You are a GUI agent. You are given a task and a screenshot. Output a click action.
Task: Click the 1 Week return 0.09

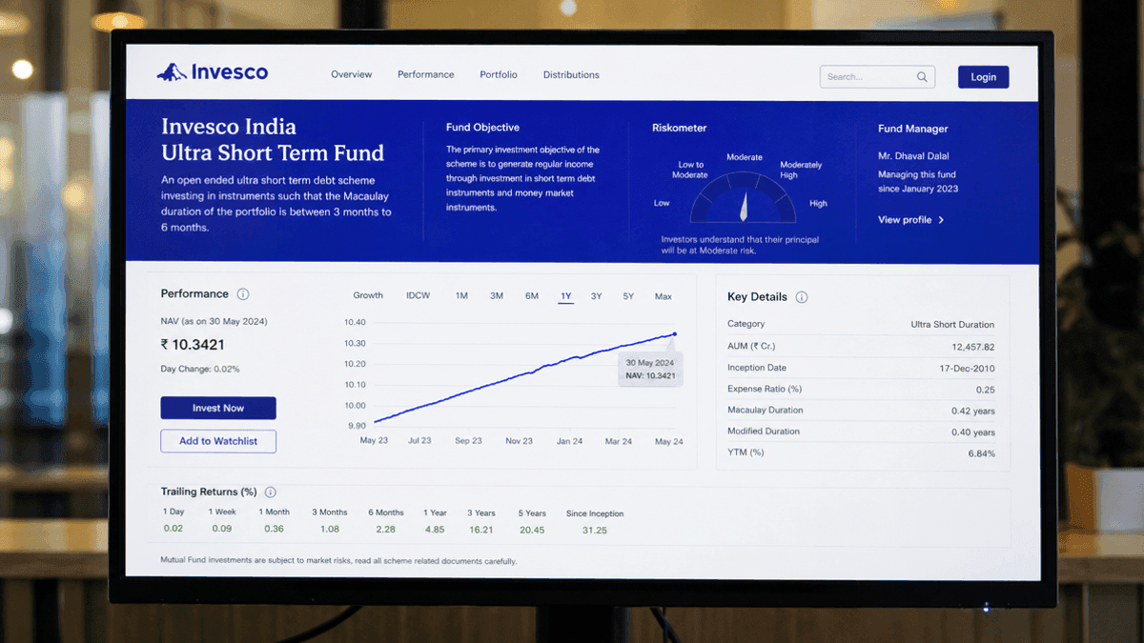pyautogui.click(x=222, y=529)
